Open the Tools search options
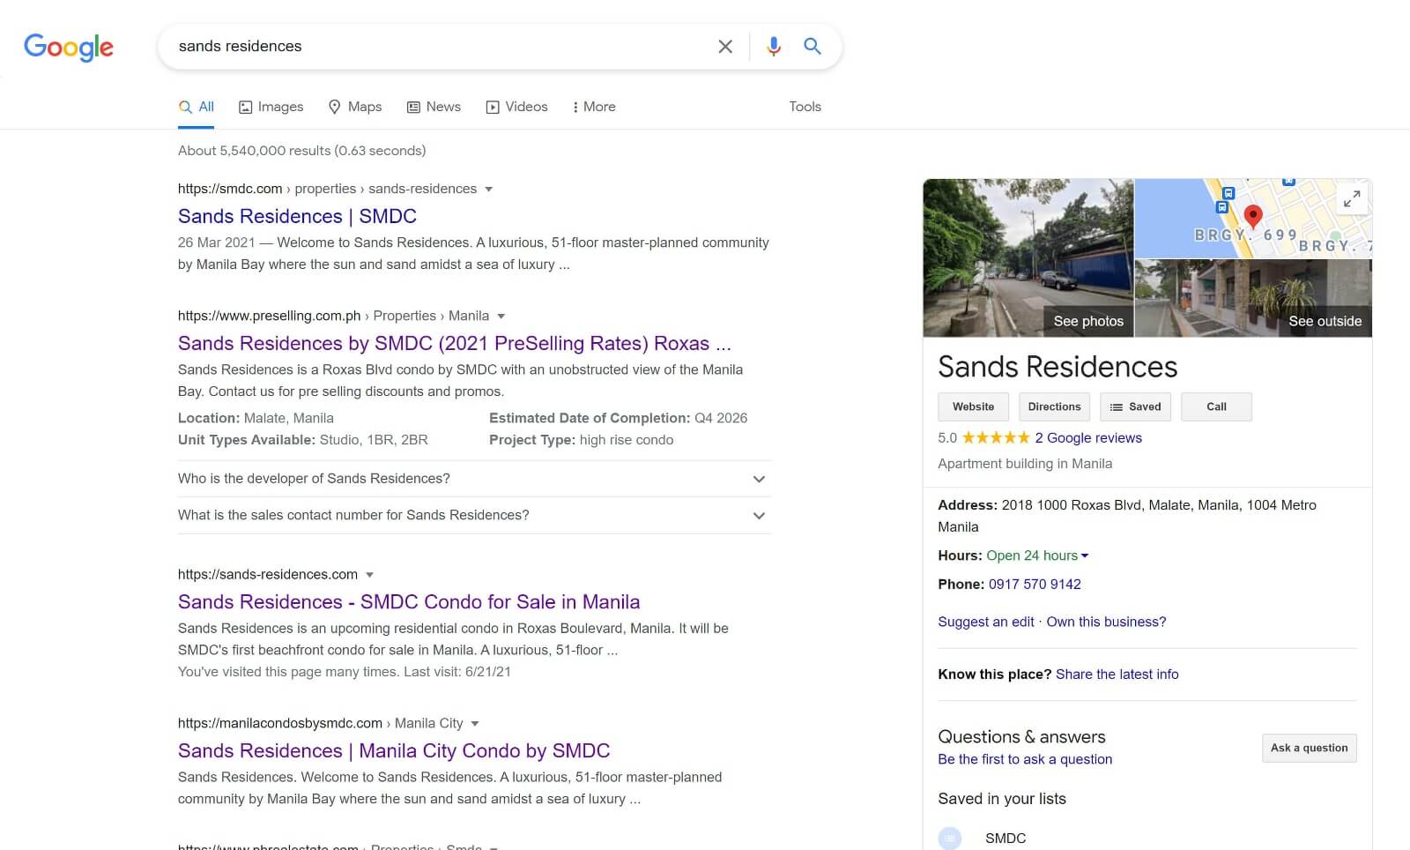This screenshot has height=850, width=1410. pos(805,107)
